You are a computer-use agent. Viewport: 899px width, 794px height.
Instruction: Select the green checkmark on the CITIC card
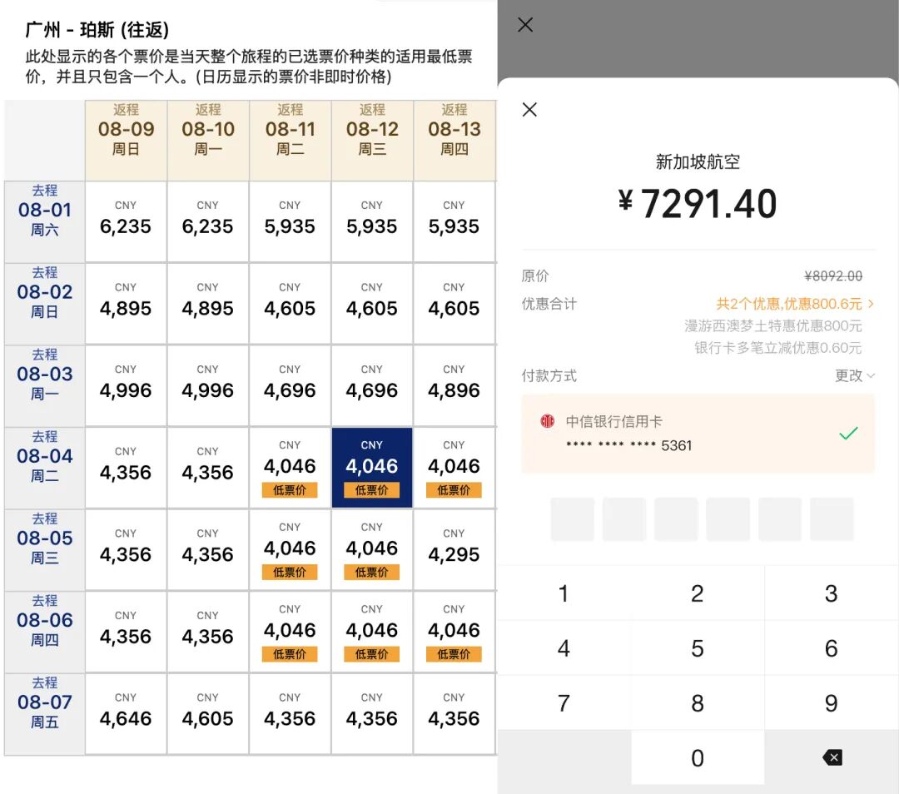click(x=848, y=433)
